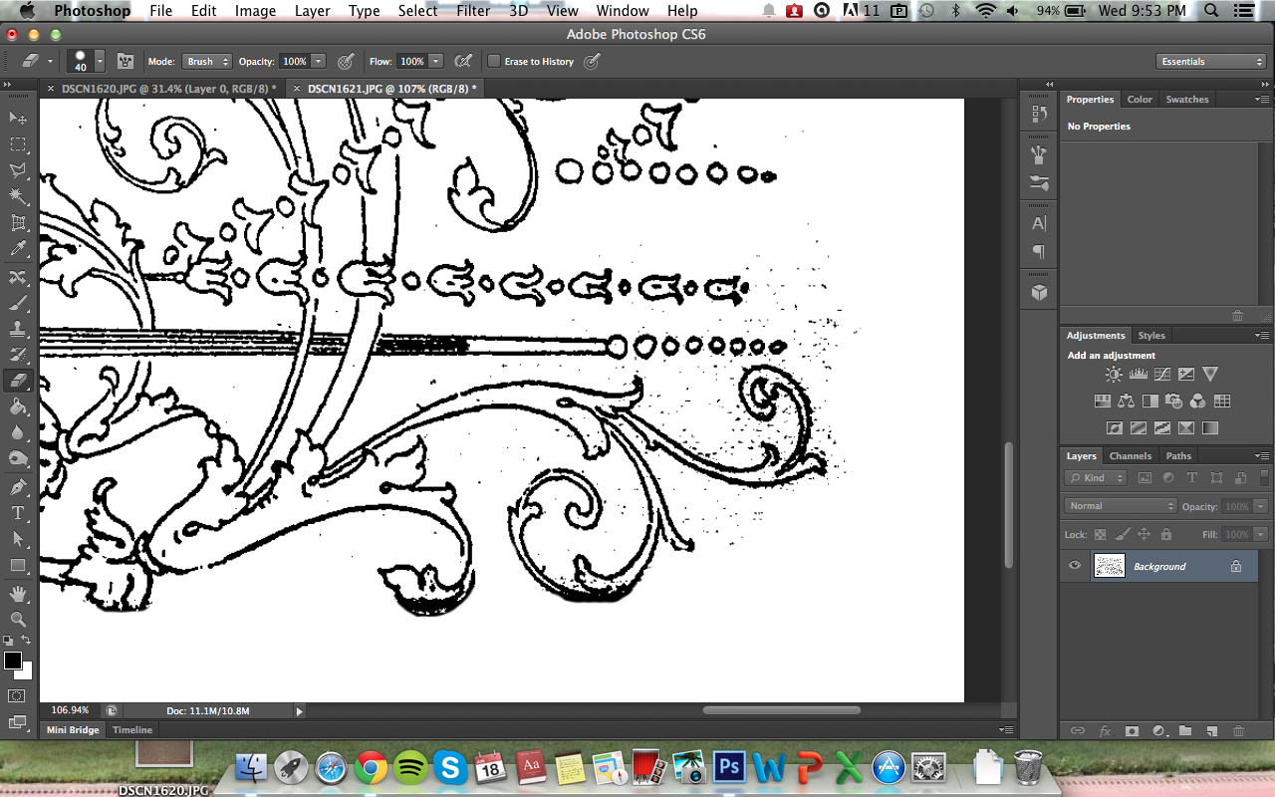
Task: Add an Invert adjustment
Action: pyautogui.click(x=1114, y=428)
